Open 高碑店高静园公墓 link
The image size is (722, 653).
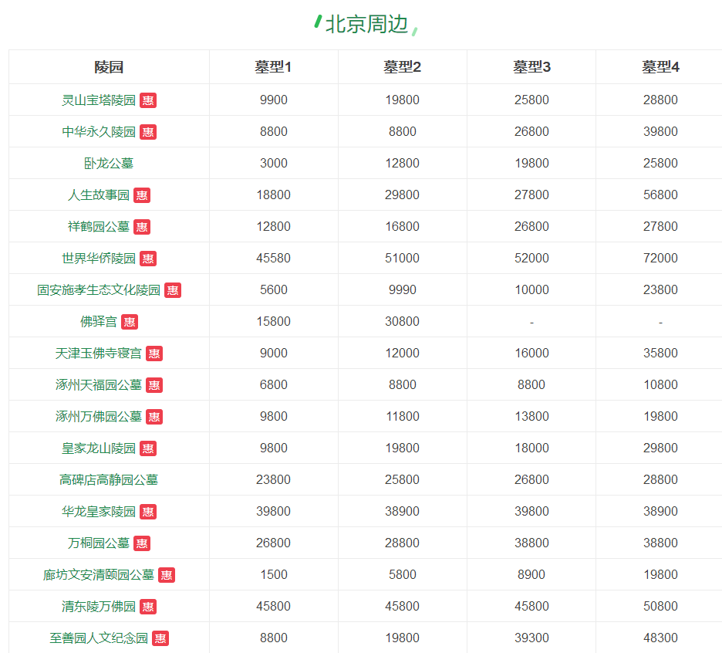coord(109,480)
